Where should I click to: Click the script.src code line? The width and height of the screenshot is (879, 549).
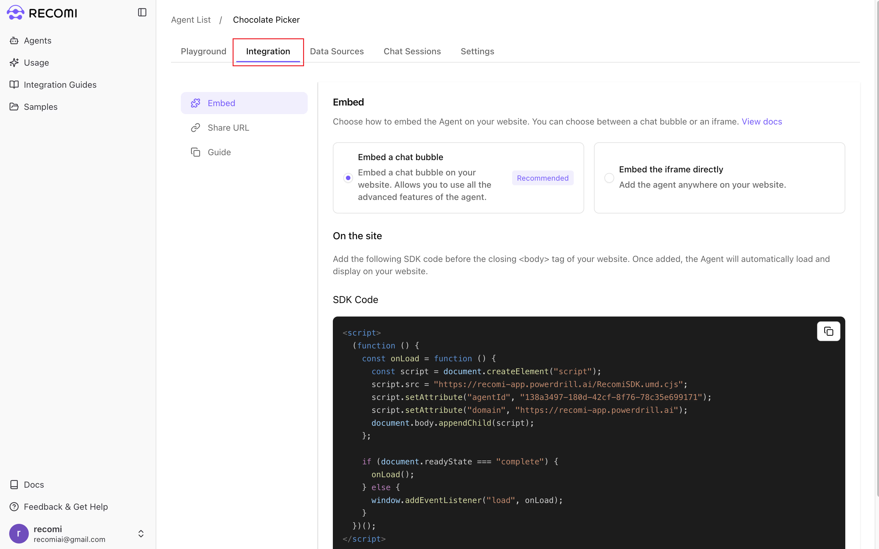coord(529,384)
